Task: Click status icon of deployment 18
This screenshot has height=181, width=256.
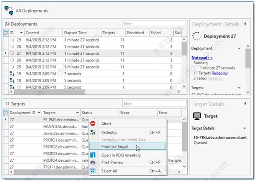Action: (12, 80)
